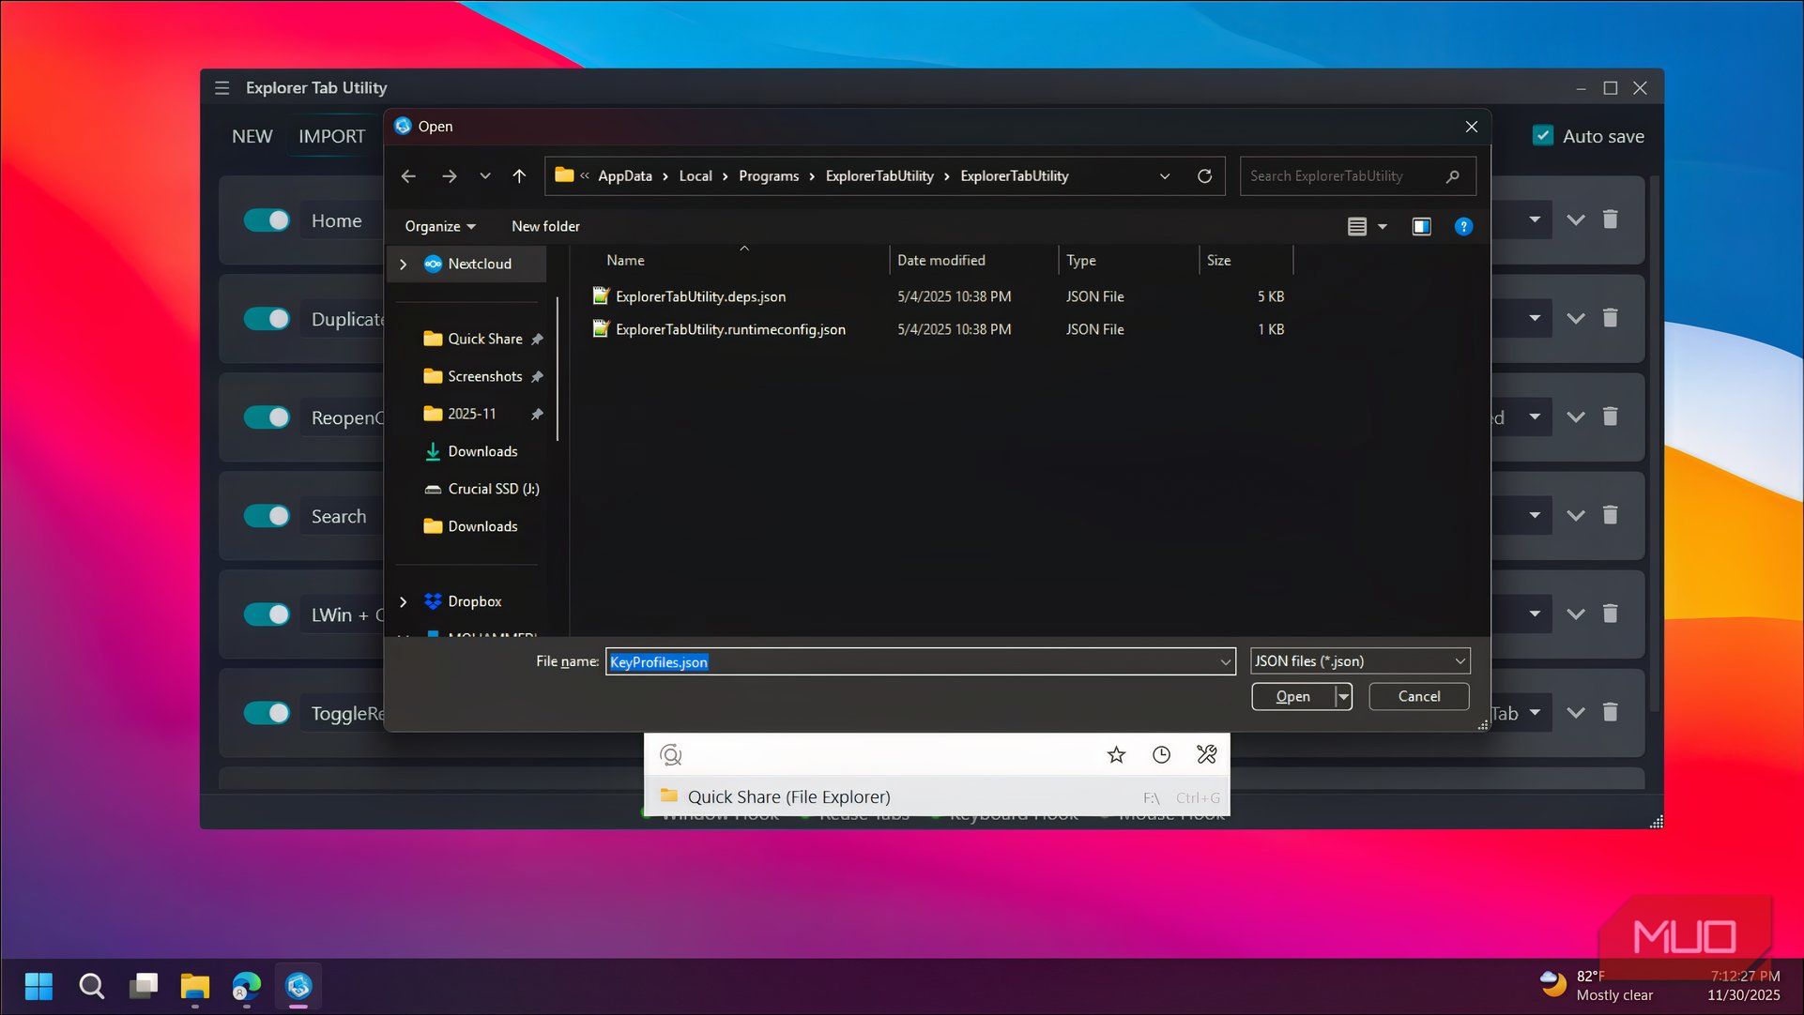The width and height of the screenshot is (1804, 1015).
Task: Toggle the preview pane icon
Action: coord(1421,226)
